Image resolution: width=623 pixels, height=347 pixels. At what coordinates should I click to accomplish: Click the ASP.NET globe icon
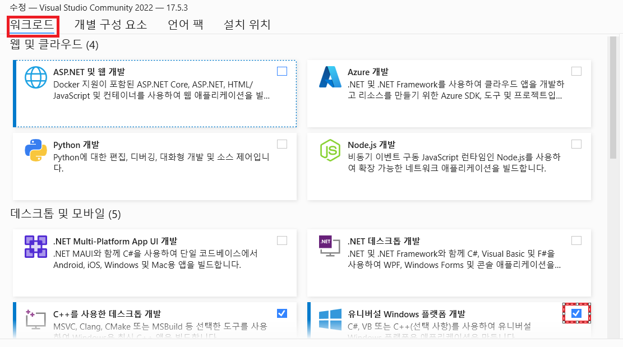click(36, 77)
